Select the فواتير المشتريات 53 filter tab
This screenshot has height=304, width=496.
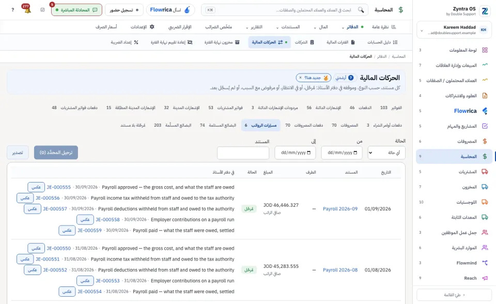[226, 108]
